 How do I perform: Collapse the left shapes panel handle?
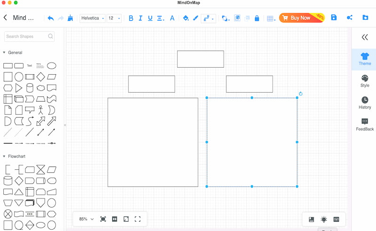(x=65, y=125)
